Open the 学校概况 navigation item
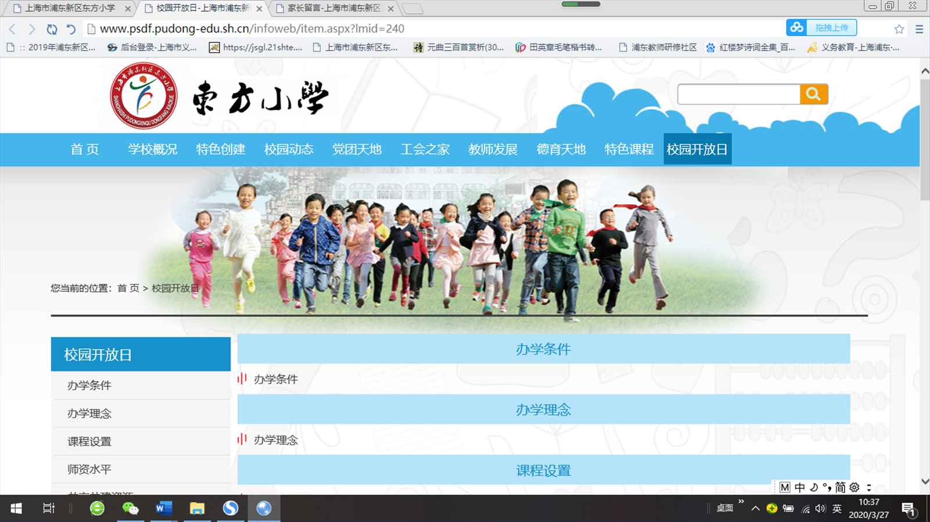The image size is (930, 522). coord(152,150)
